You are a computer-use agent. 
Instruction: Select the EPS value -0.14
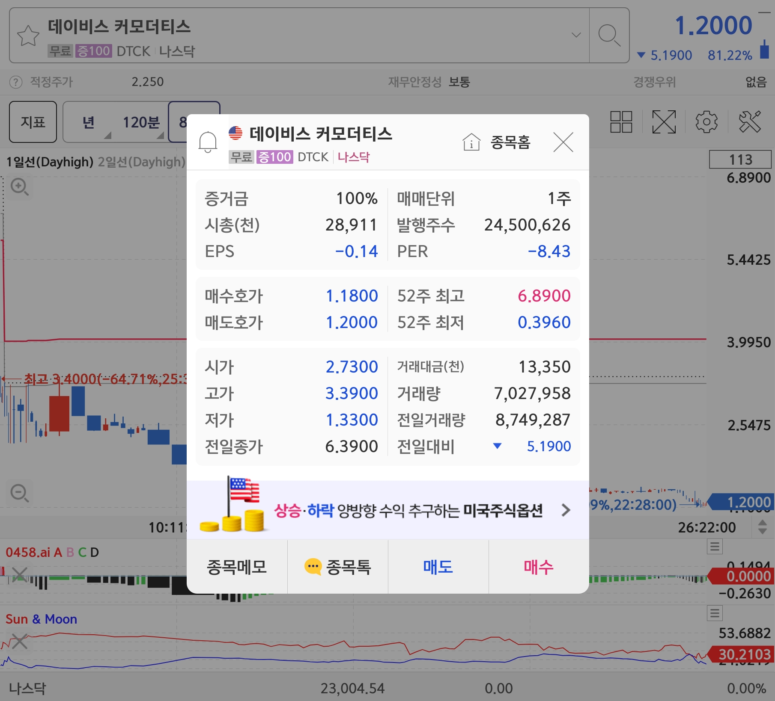coord(356,251)
